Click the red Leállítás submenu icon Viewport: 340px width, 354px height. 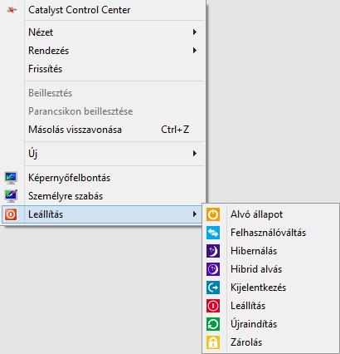tap(213, 306)
